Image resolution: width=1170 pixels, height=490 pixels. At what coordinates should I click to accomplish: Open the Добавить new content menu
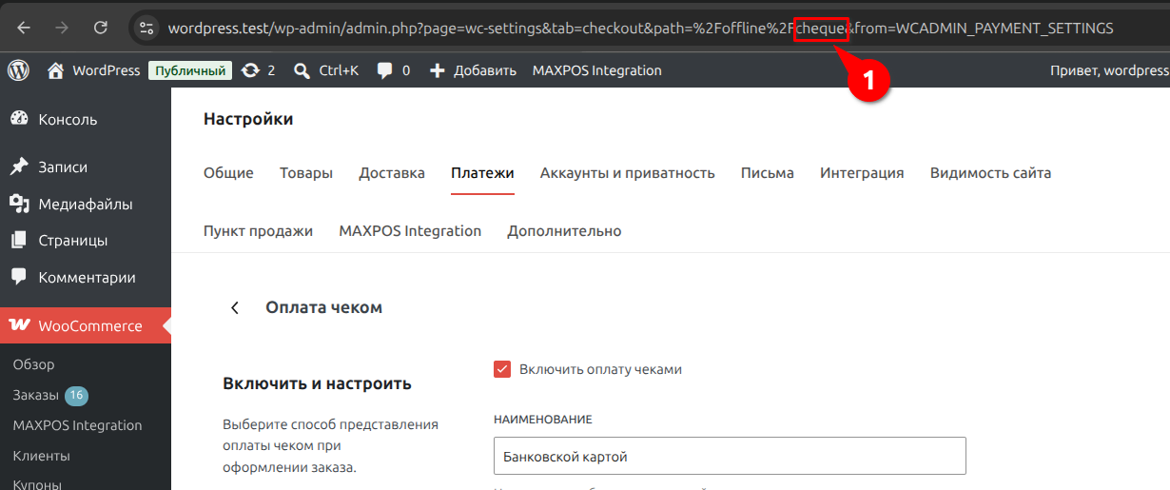click(x=473, y=70)
